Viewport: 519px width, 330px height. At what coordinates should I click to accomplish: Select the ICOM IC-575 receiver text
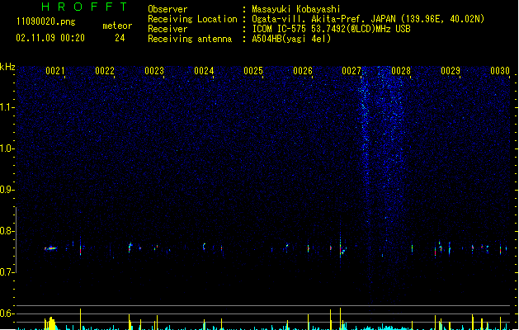click(x=331, y=29)
